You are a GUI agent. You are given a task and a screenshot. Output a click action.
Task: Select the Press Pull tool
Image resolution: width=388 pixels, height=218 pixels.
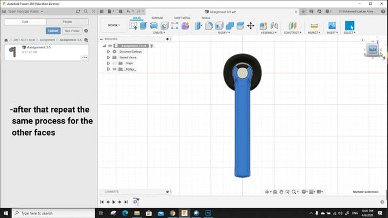[198, 25]
